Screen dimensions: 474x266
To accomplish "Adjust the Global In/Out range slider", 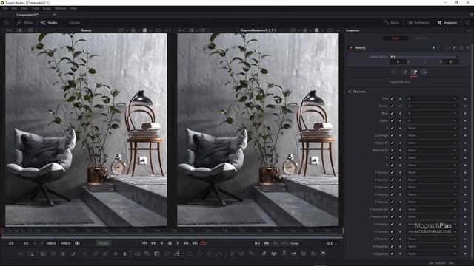I will [424, 57].
